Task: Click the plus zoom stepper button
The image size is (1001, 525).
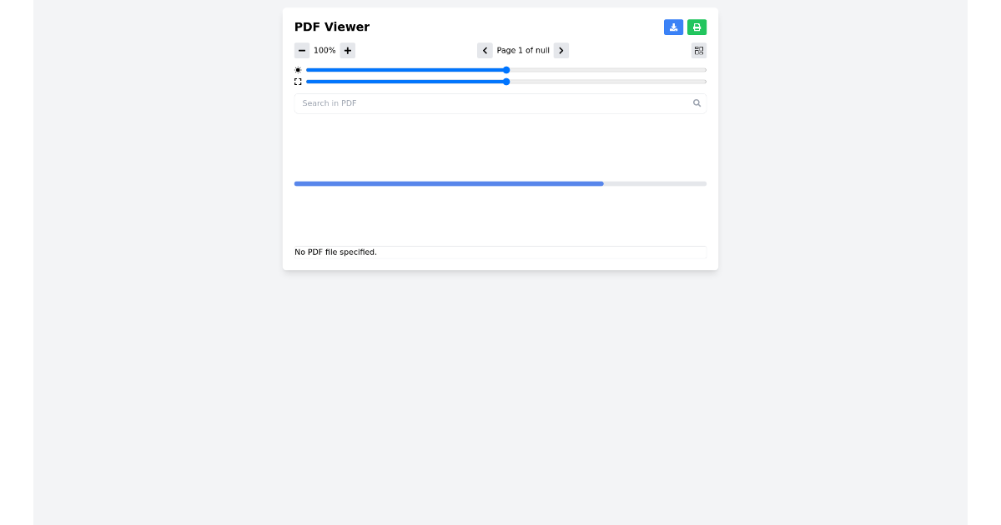Action: coord(347,50)
